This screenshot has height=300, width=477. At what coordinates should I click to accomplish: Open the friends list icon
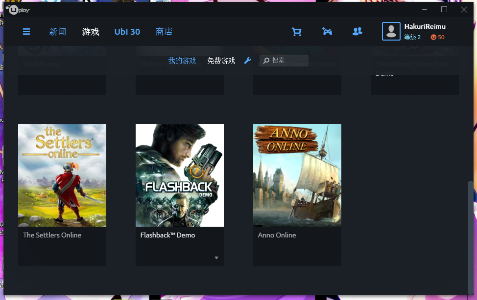pyautogui.click(x=358, y=31)
